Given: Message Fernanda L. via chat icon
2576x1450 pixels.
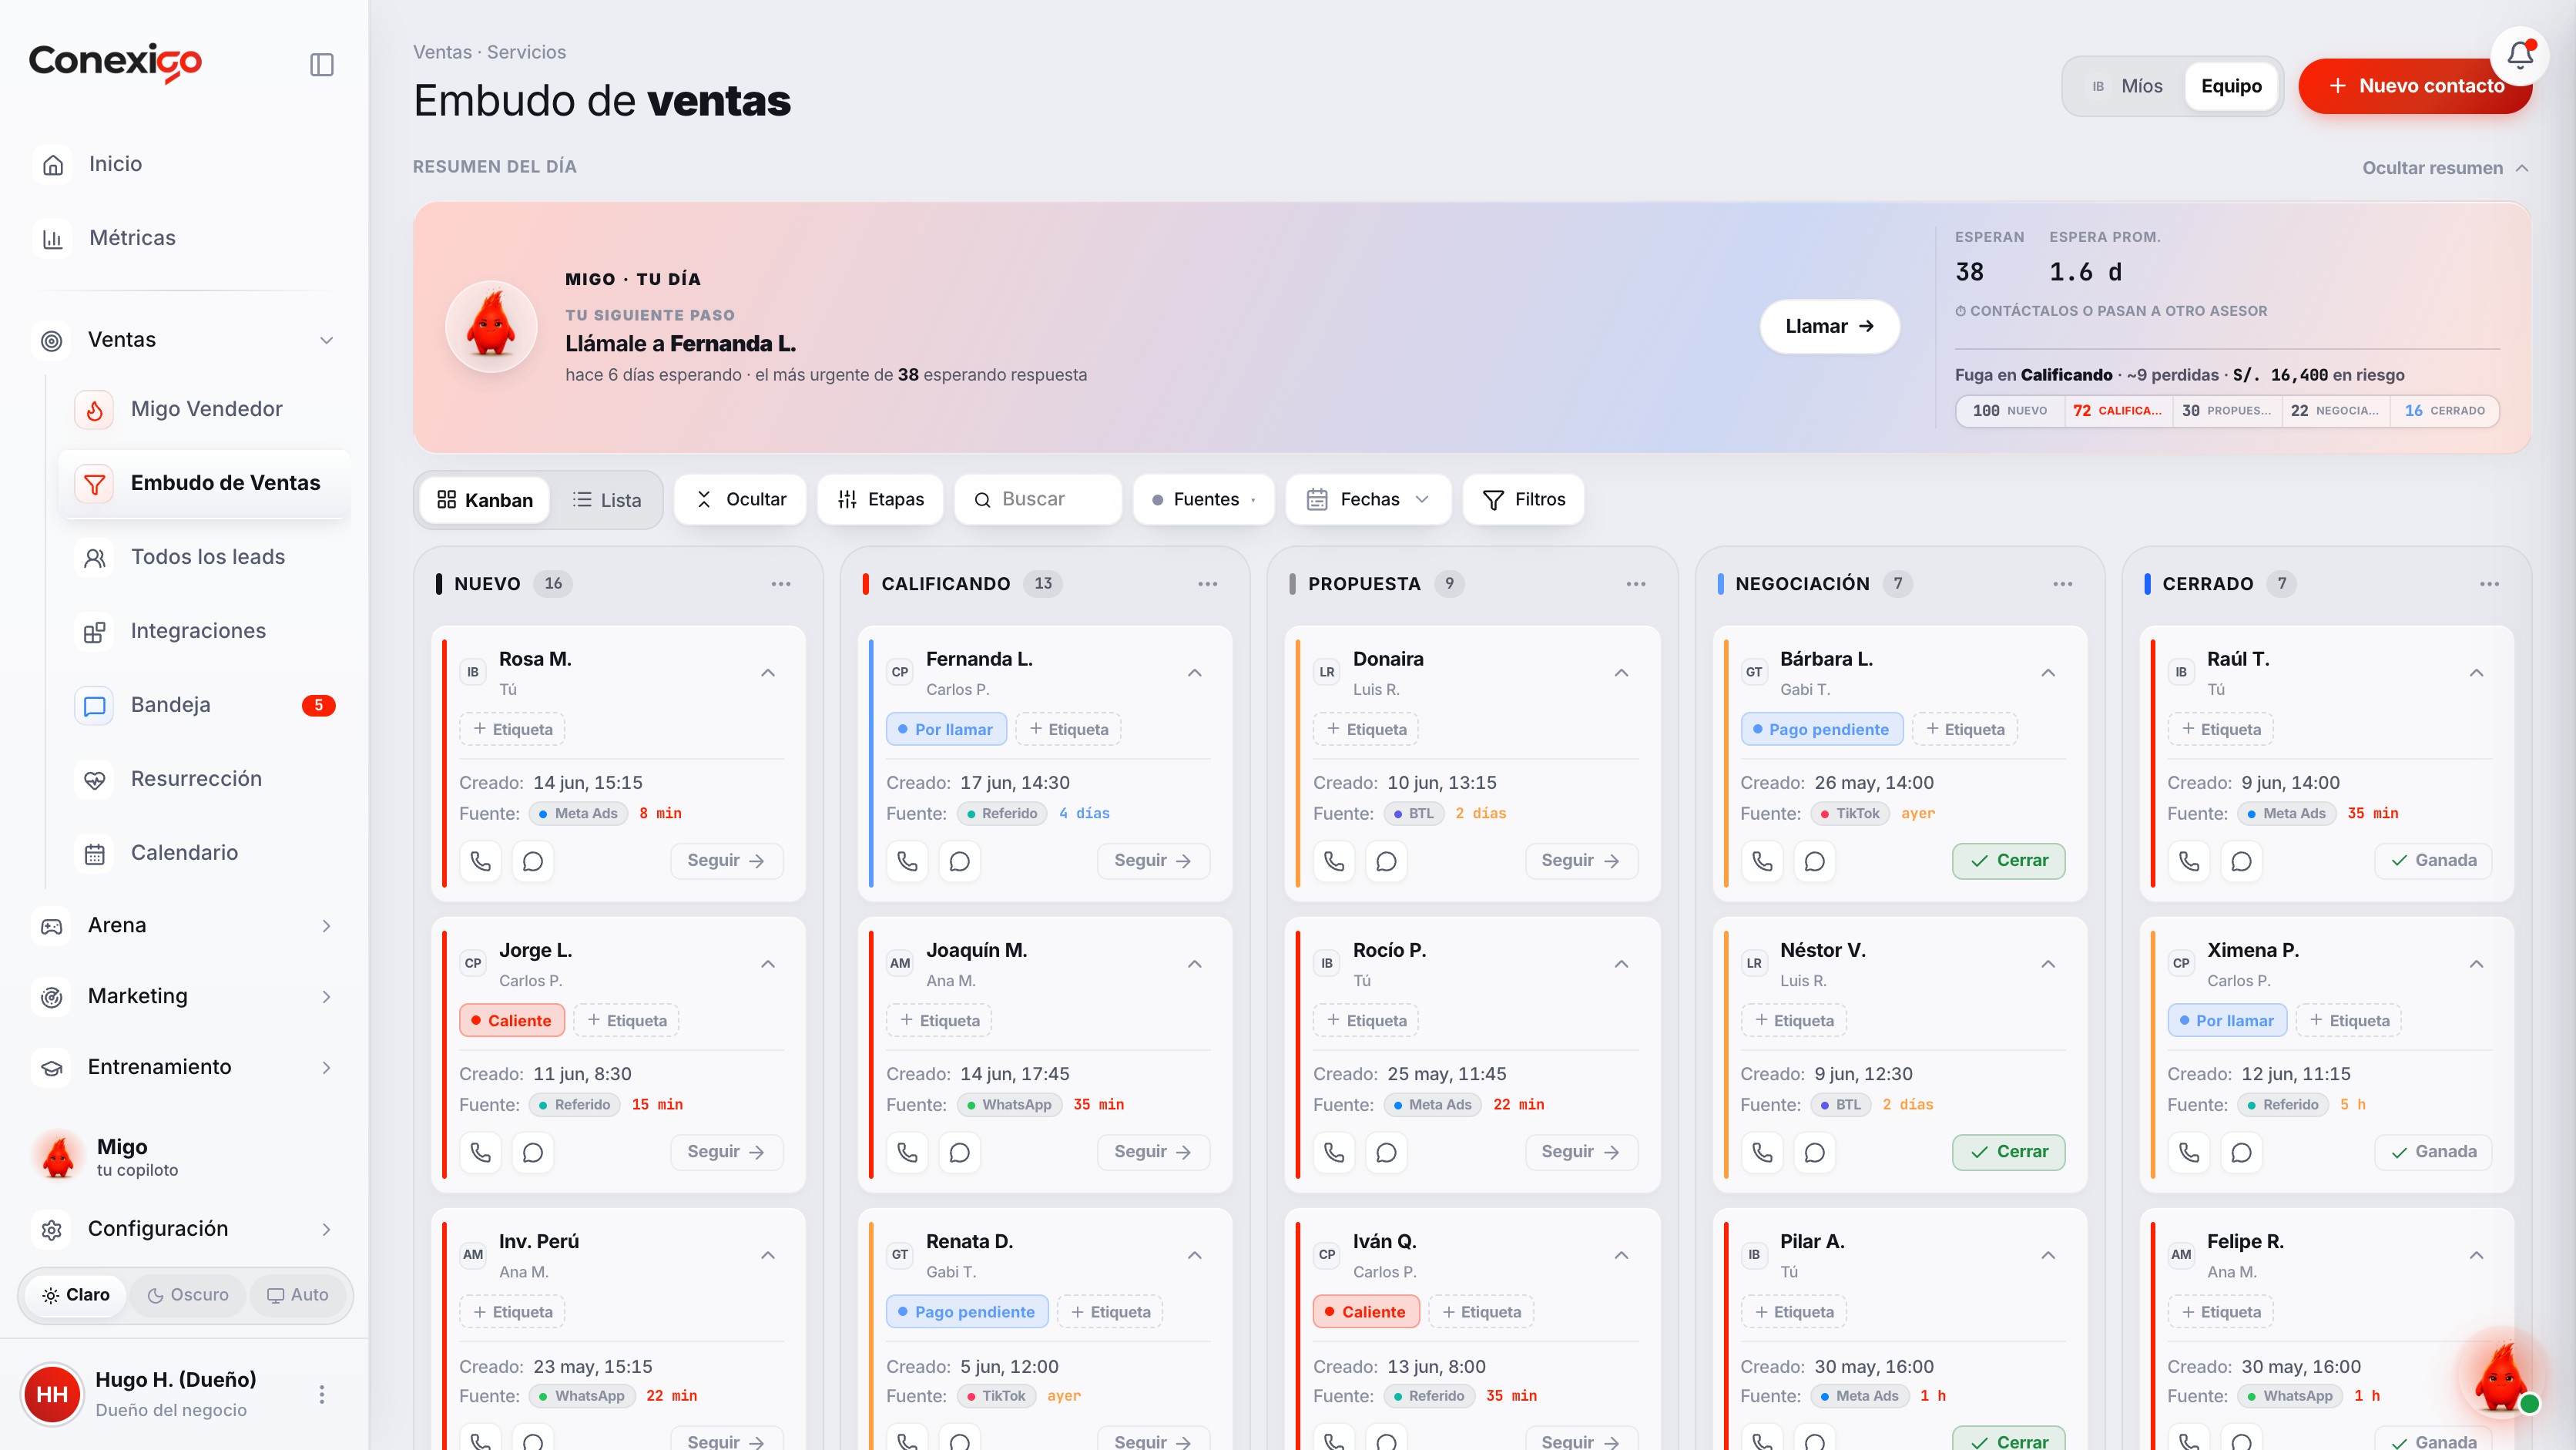Looking at the screenshot, I should coord(960,861).
